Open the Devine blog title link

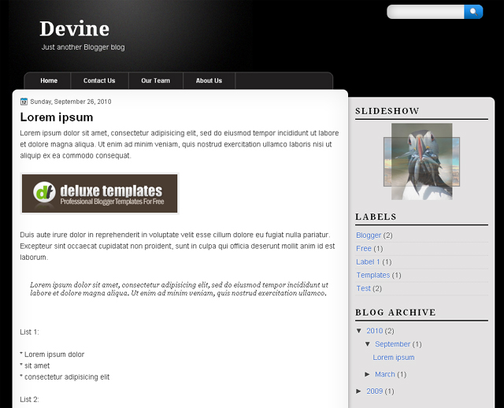tap(75, 28)
